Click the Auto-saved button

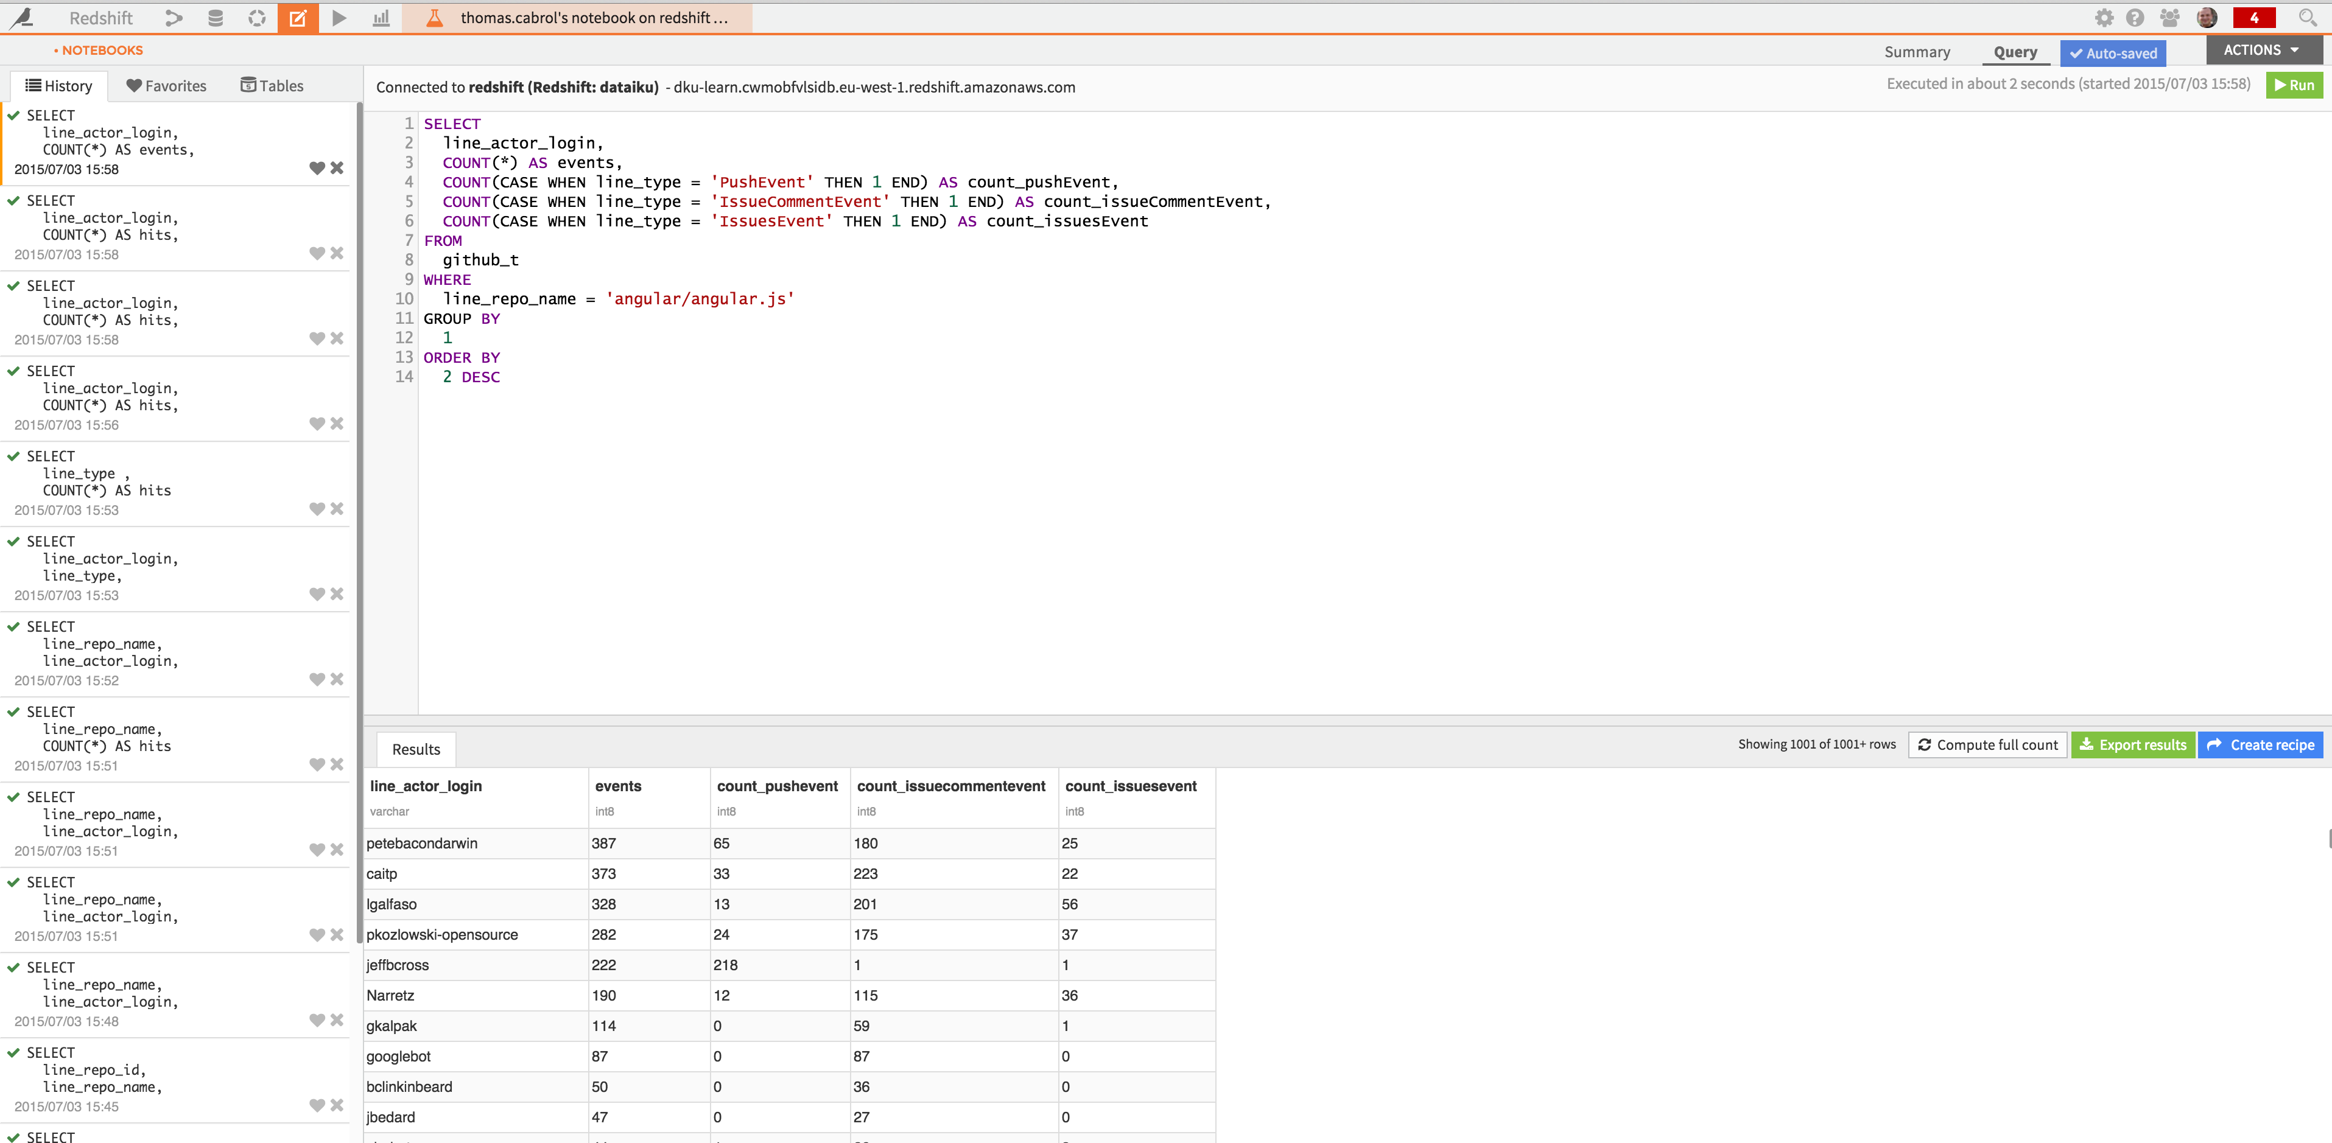(2113, 54)
